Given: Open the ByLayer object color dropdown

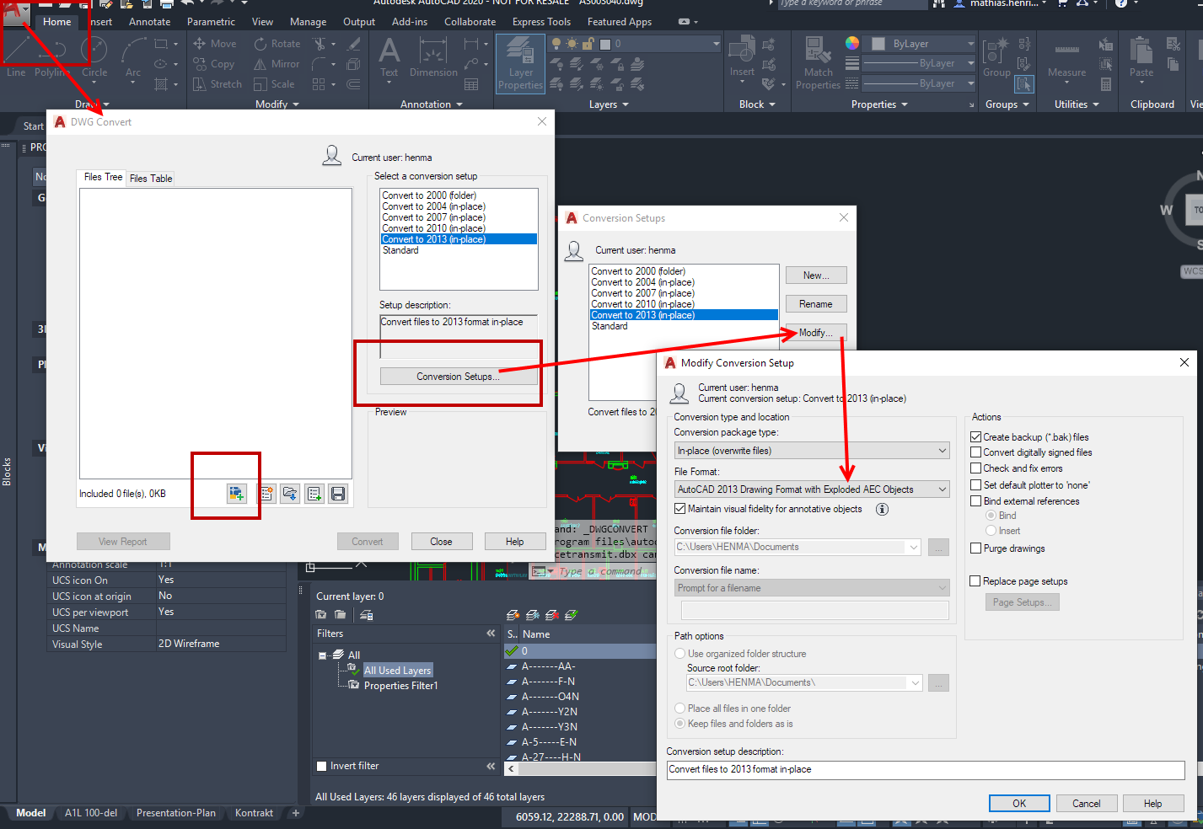Looking at the screenshot, I should [x=922, y=44].
